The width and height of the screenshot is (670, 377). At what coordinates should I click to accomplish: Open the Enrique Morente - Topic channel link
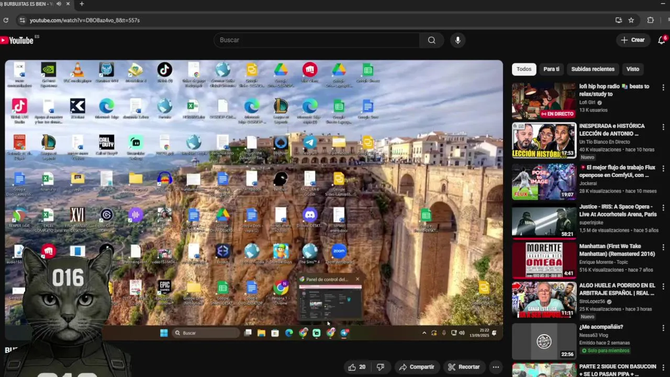tap(605, 261)
